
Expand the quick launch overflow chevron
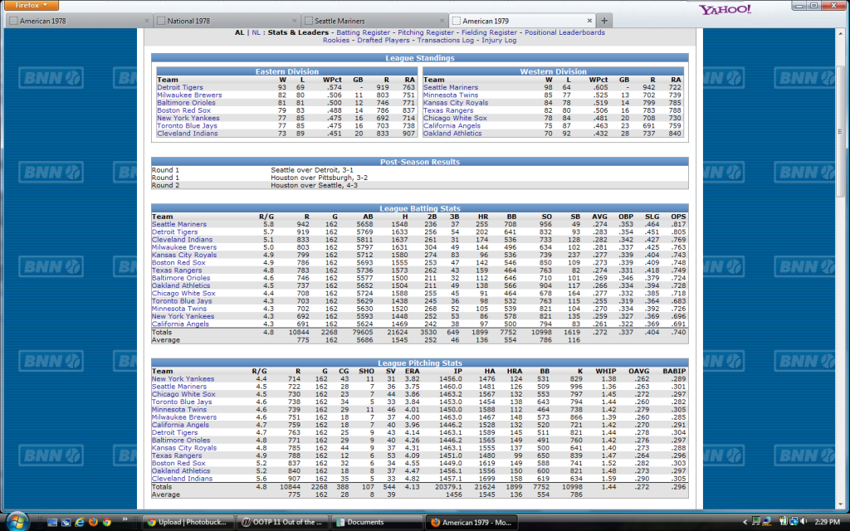(125, 519)
